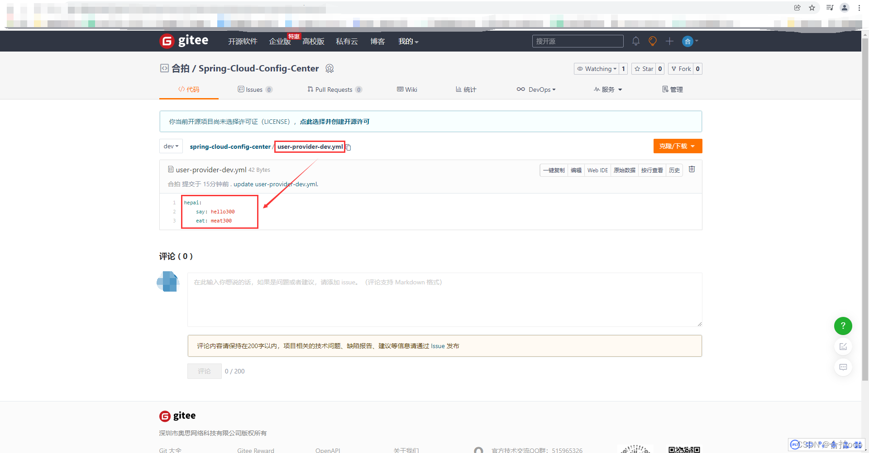Viewport: 869px width, 453px height.
Task: Open commit message update user-provider-dev.yml link
Action: (276, 184)
